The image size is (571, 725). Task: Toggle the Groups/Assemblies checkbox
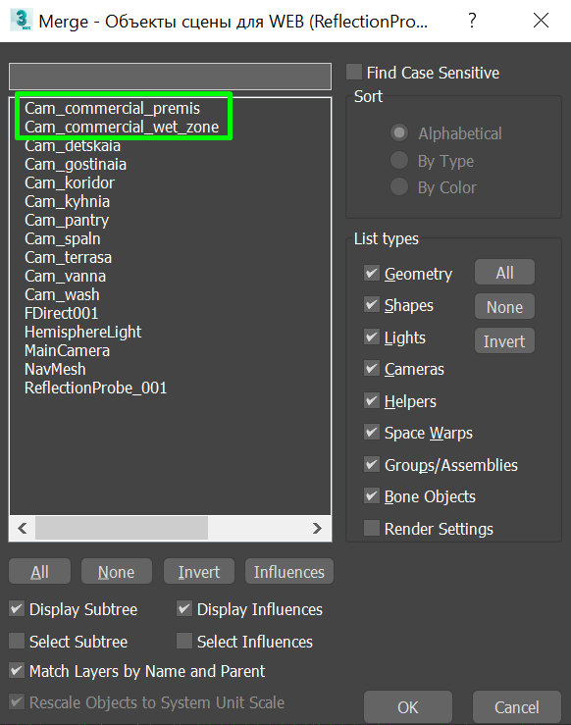372,464
